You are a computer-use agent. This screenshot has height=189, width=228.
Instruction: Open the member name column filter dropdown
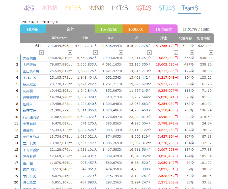point(41,52)
